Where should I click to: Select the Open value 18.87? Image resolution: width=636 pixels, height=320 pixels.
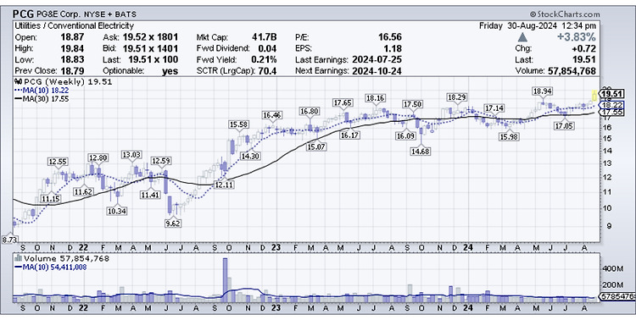tap(72, 37)
